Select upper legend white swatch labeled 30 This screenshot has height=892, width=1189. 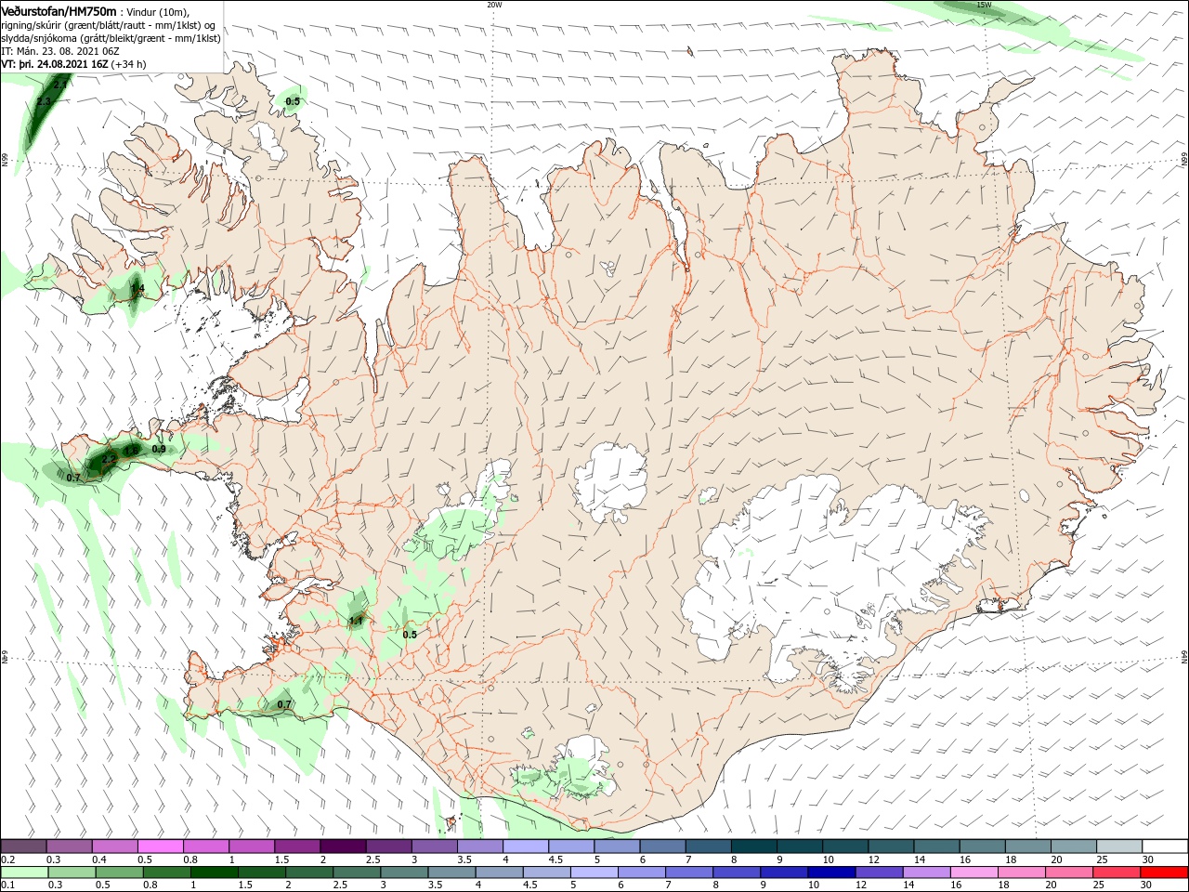click(x=1165, y=846)
